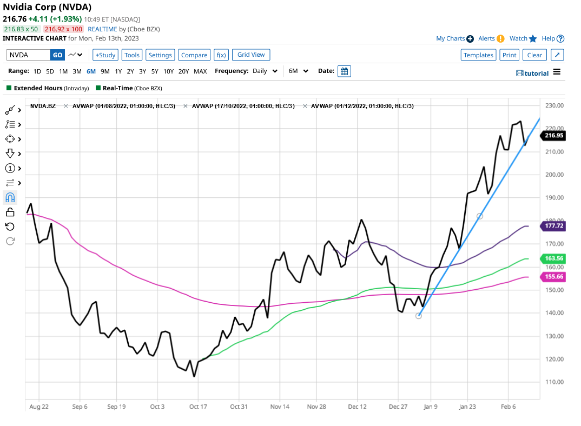Remove the AVWAP 01/12/2022 study
The width and height of the screenshot is (581, 426).
(305, 106)
